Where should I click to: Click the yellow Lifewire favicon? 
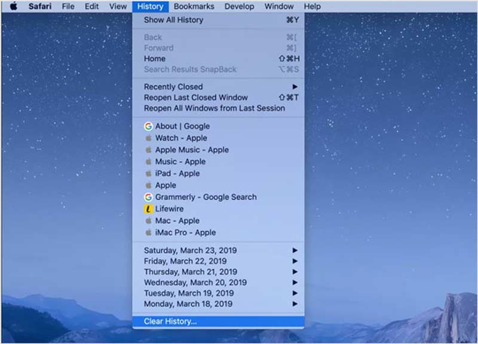[x=148, y=209]
